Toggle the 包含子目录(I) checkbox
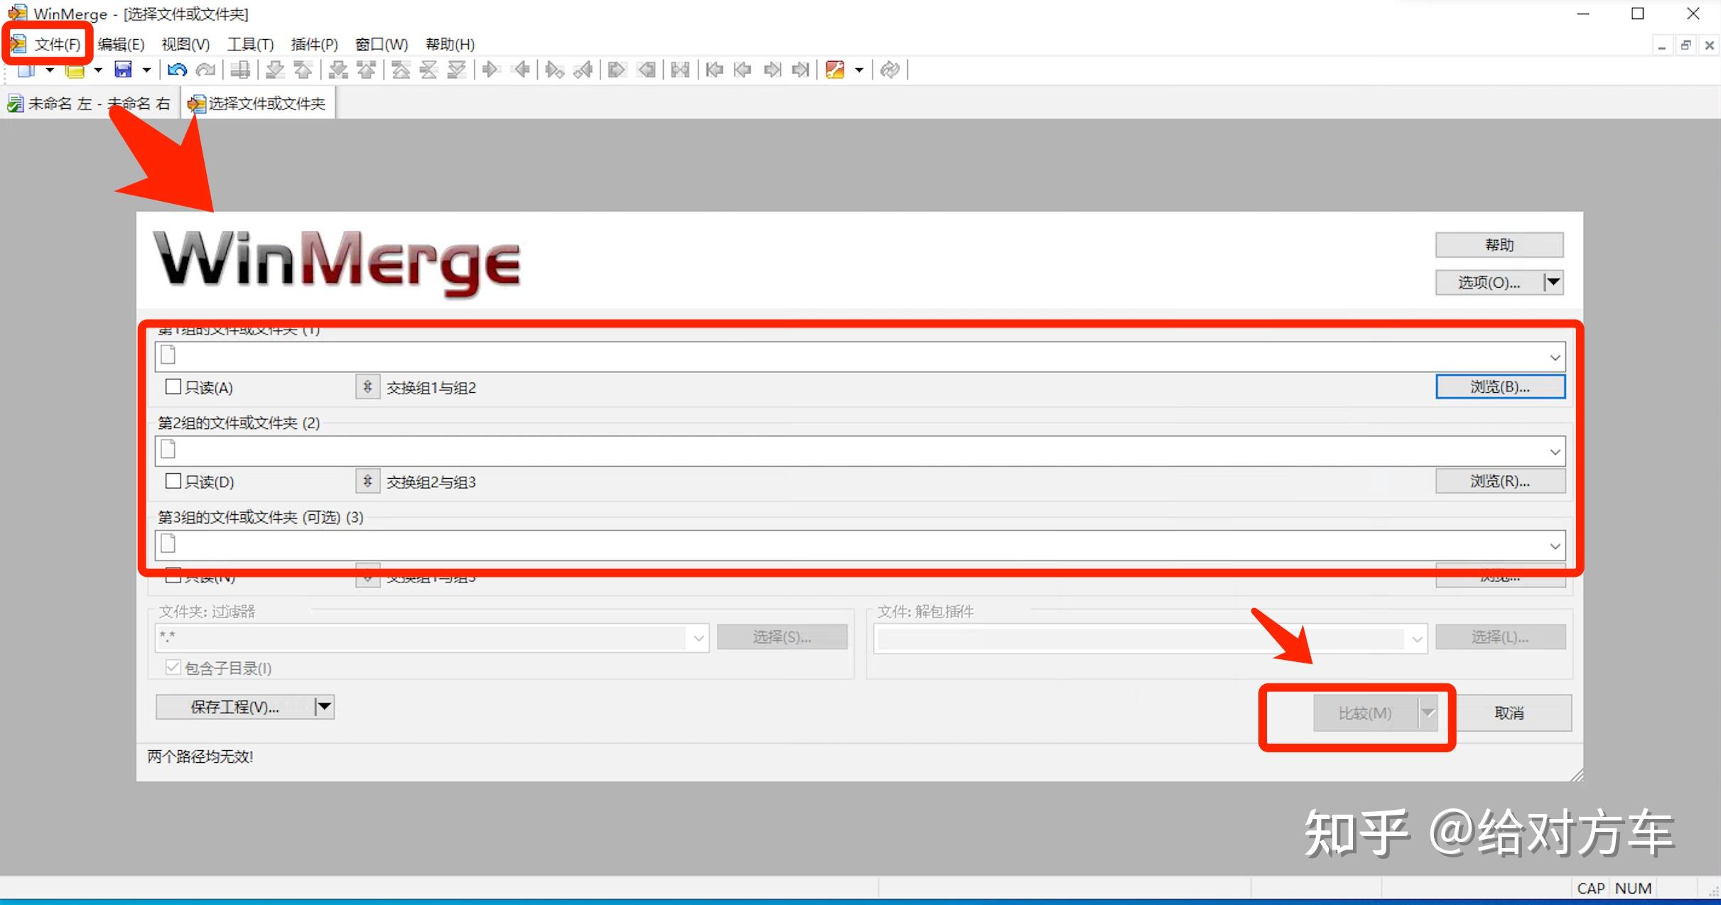 tap(173, 667)
